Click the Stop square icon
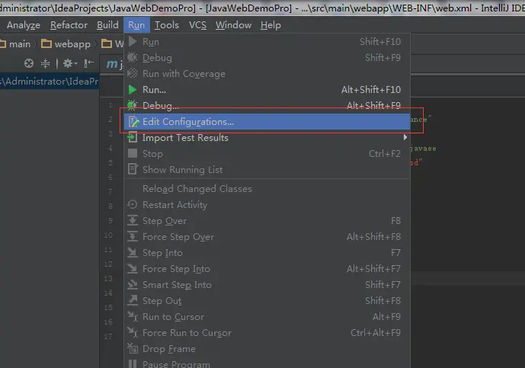 (133, 153)
